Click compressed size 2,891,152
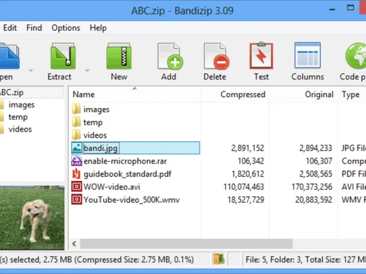Screen dimensions: 366x274 (248, 148)
